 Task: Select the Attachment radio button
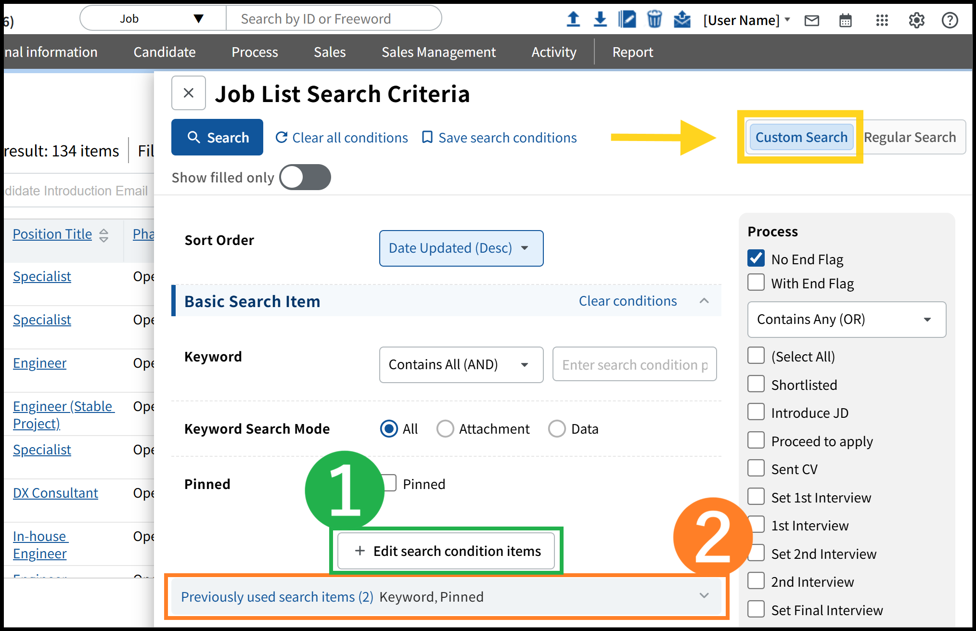[445, 428]
